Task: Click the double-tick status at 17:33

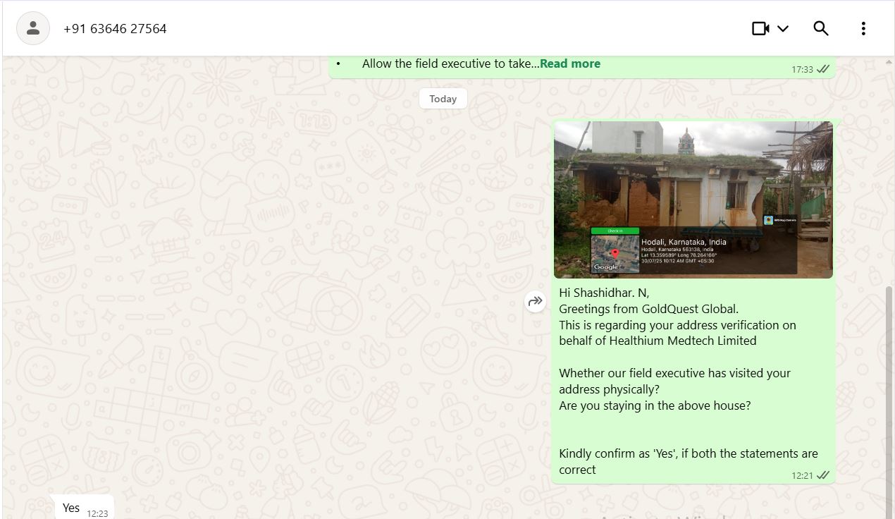Action: (x=823, y=68)
